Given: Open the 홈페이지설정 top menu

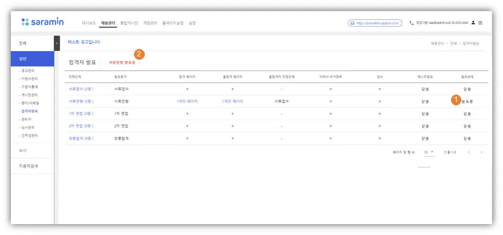Looking at the screenshot, I should click(x=173, y=23).
